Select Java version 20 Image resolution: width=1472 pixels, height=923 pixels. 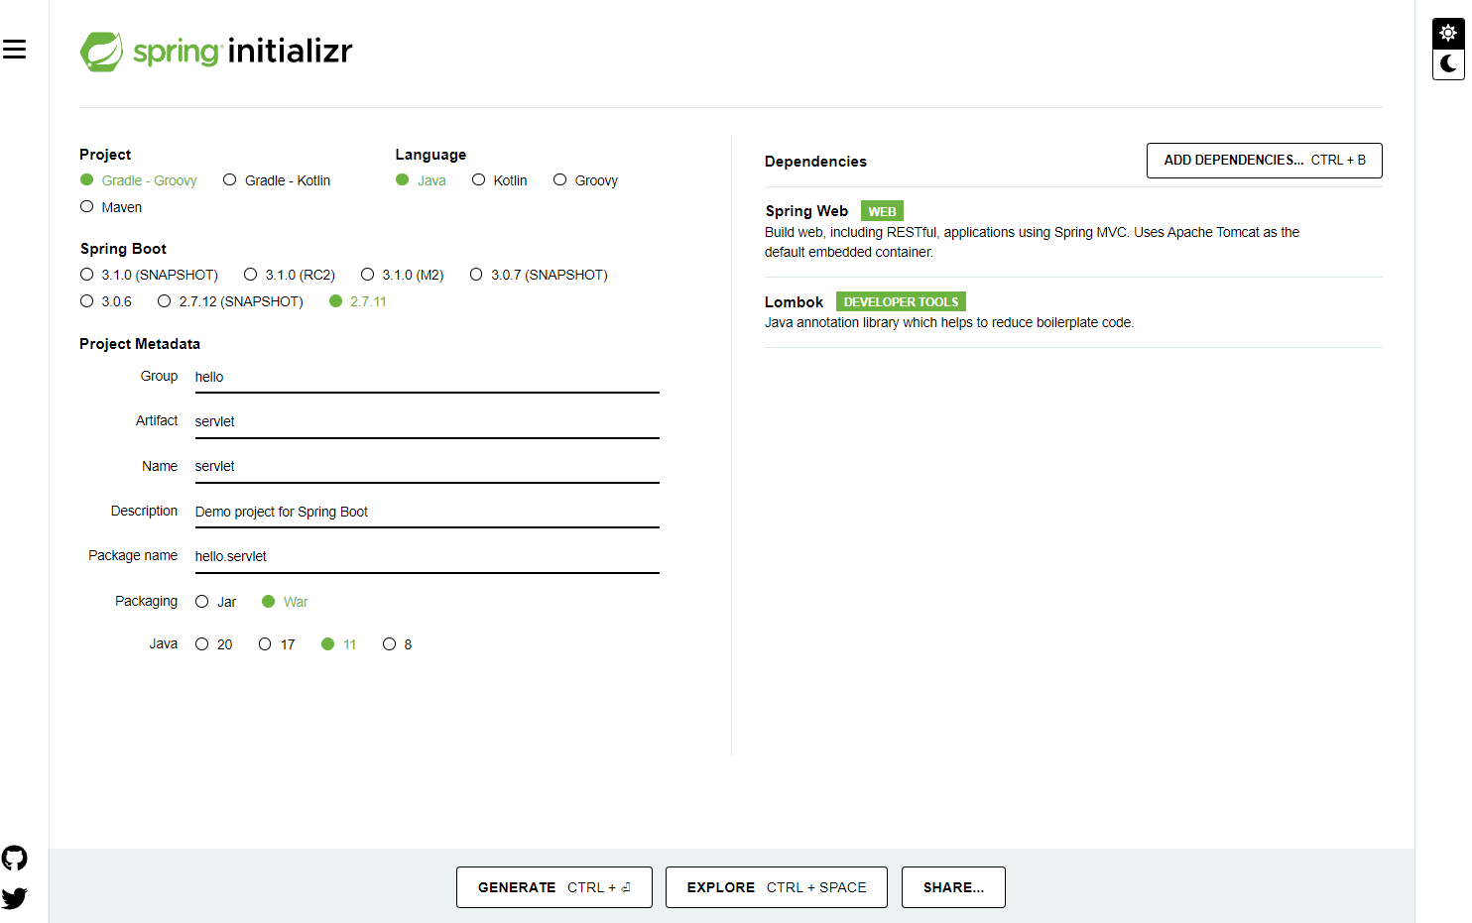pos(214,644)
